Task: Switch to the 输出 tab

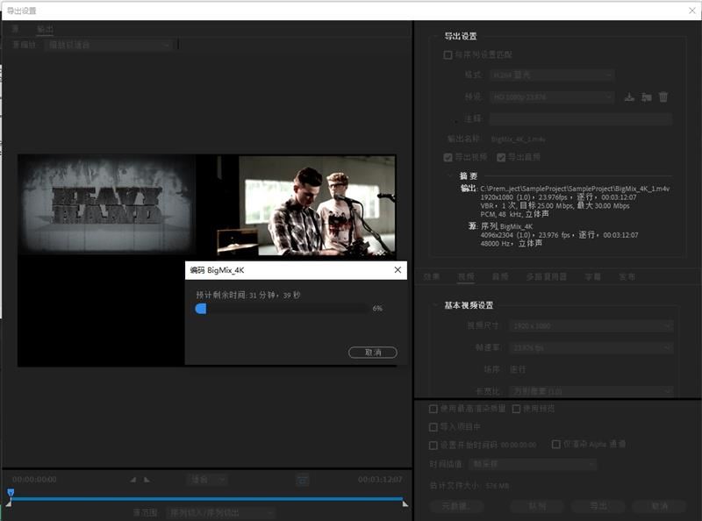Action: click(45, 30)
